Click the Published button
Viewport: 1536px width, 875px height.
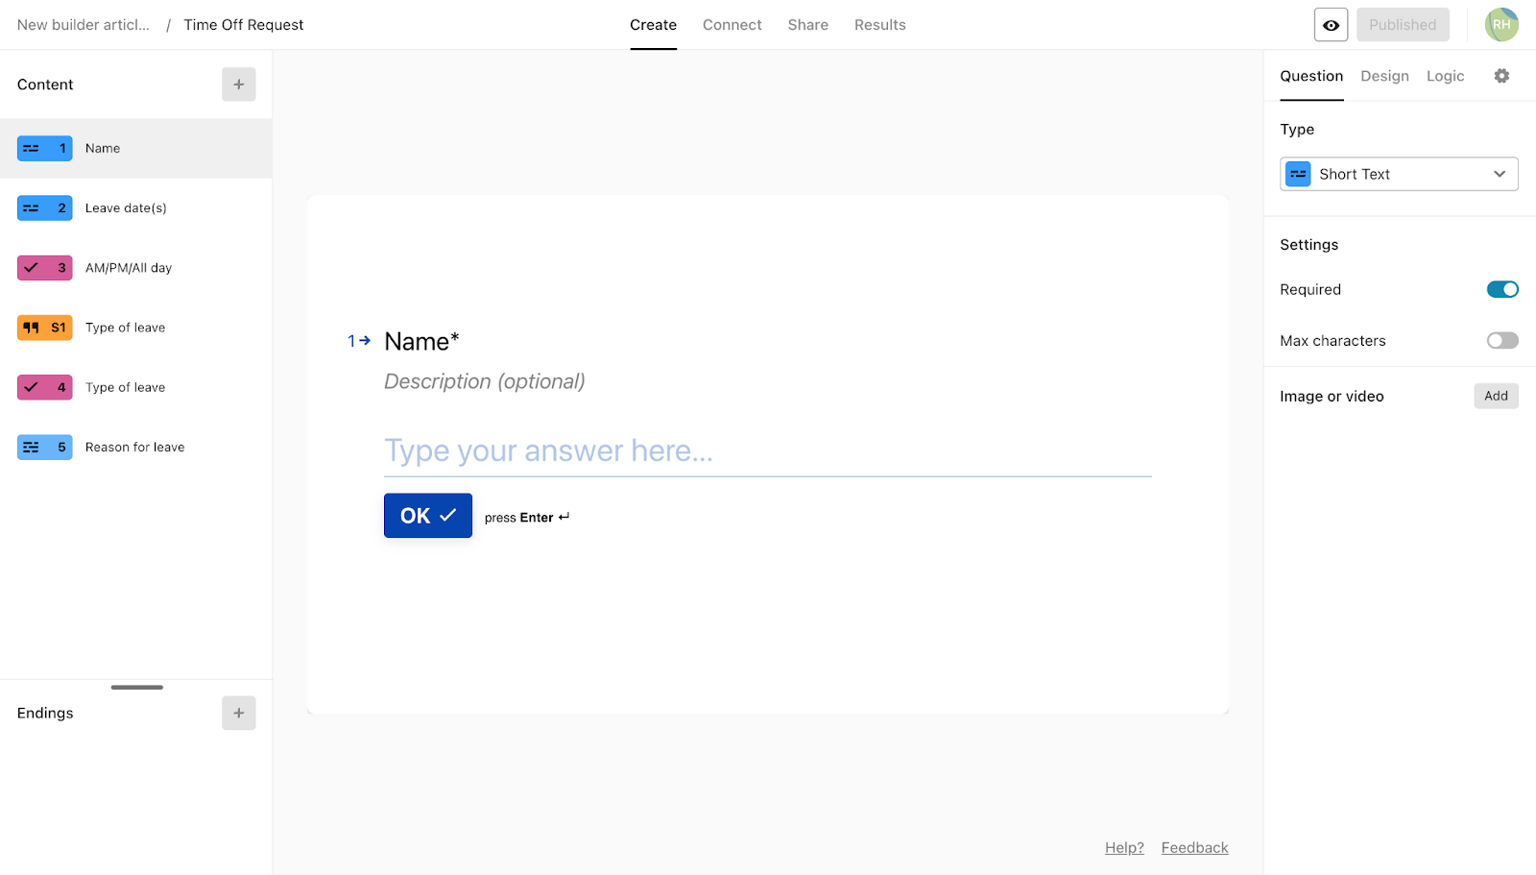[1403, 25]
